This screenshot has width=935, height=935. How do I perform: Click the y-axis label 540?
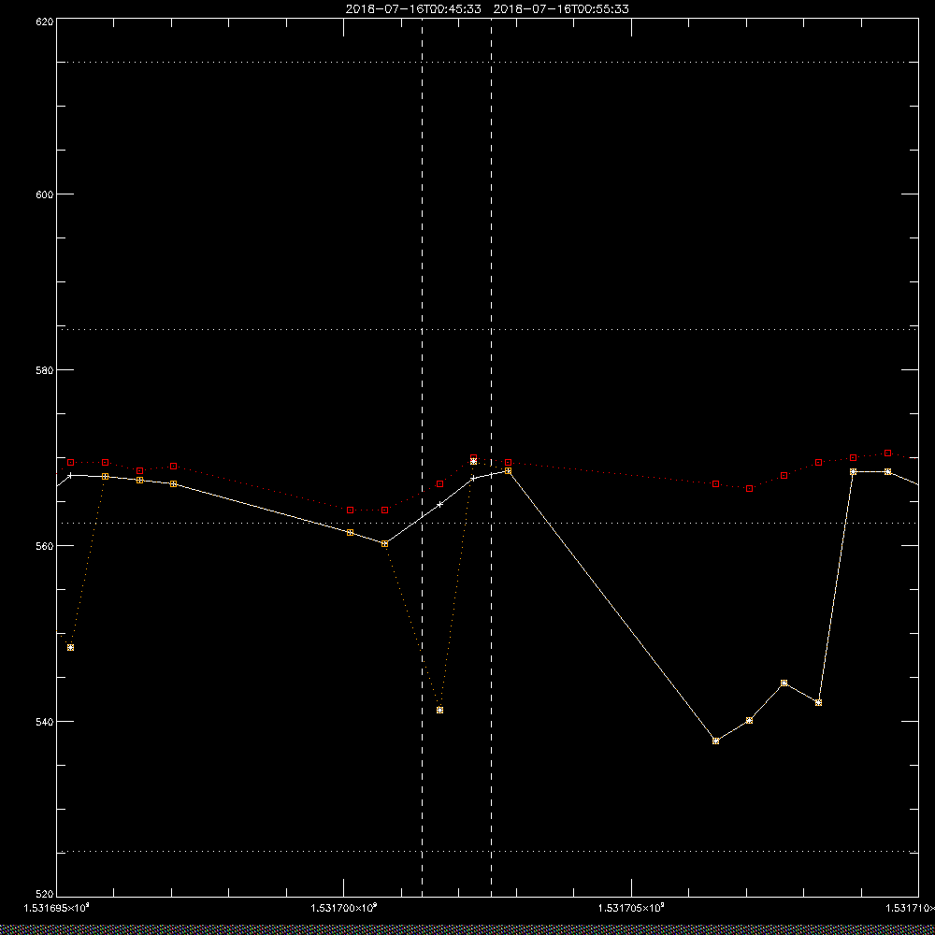tap(45, 722)
